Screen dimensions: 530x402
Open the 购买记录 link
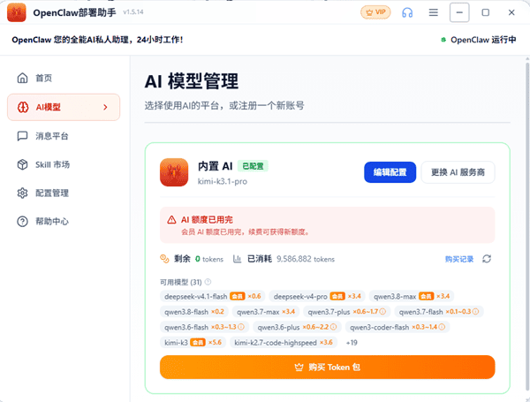(x=459, y=259)
